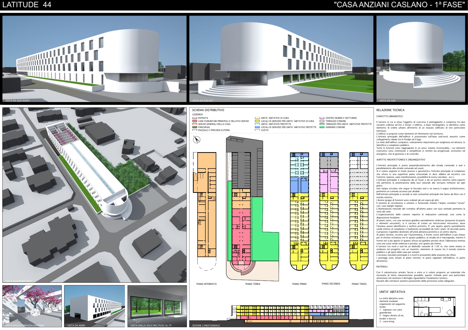
Task: Open the sala multiuso interior view
Action: [157, 306]
